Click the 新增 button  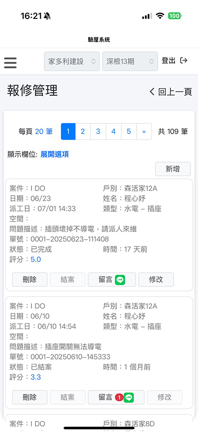click(x=173, y=169)
